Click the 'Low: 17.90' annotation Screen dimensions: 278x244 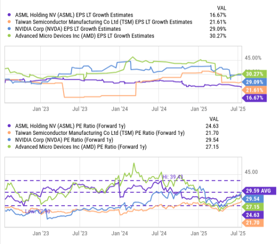(37, 211)
